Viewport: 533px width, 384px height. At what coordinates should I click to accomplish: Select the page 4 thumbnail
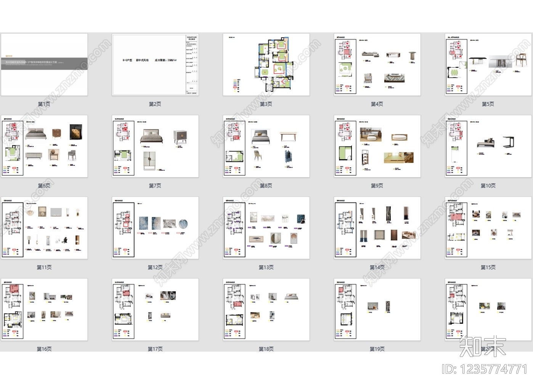click(x=377, y=64)
